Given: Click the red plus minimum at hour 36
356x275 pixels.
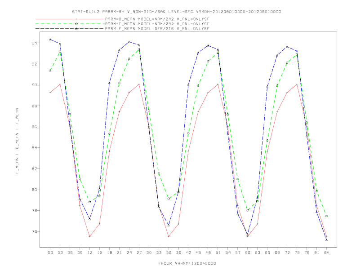Looking at the screenshot, I should (169, 236).
